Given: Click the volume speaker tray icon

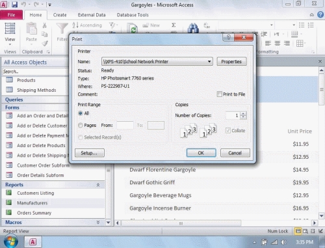Looking at the screenshot, I should tap(283, 242).
